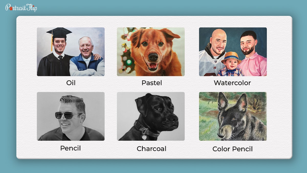
Task: Click the Charcoal label
Action: (151, 149)
